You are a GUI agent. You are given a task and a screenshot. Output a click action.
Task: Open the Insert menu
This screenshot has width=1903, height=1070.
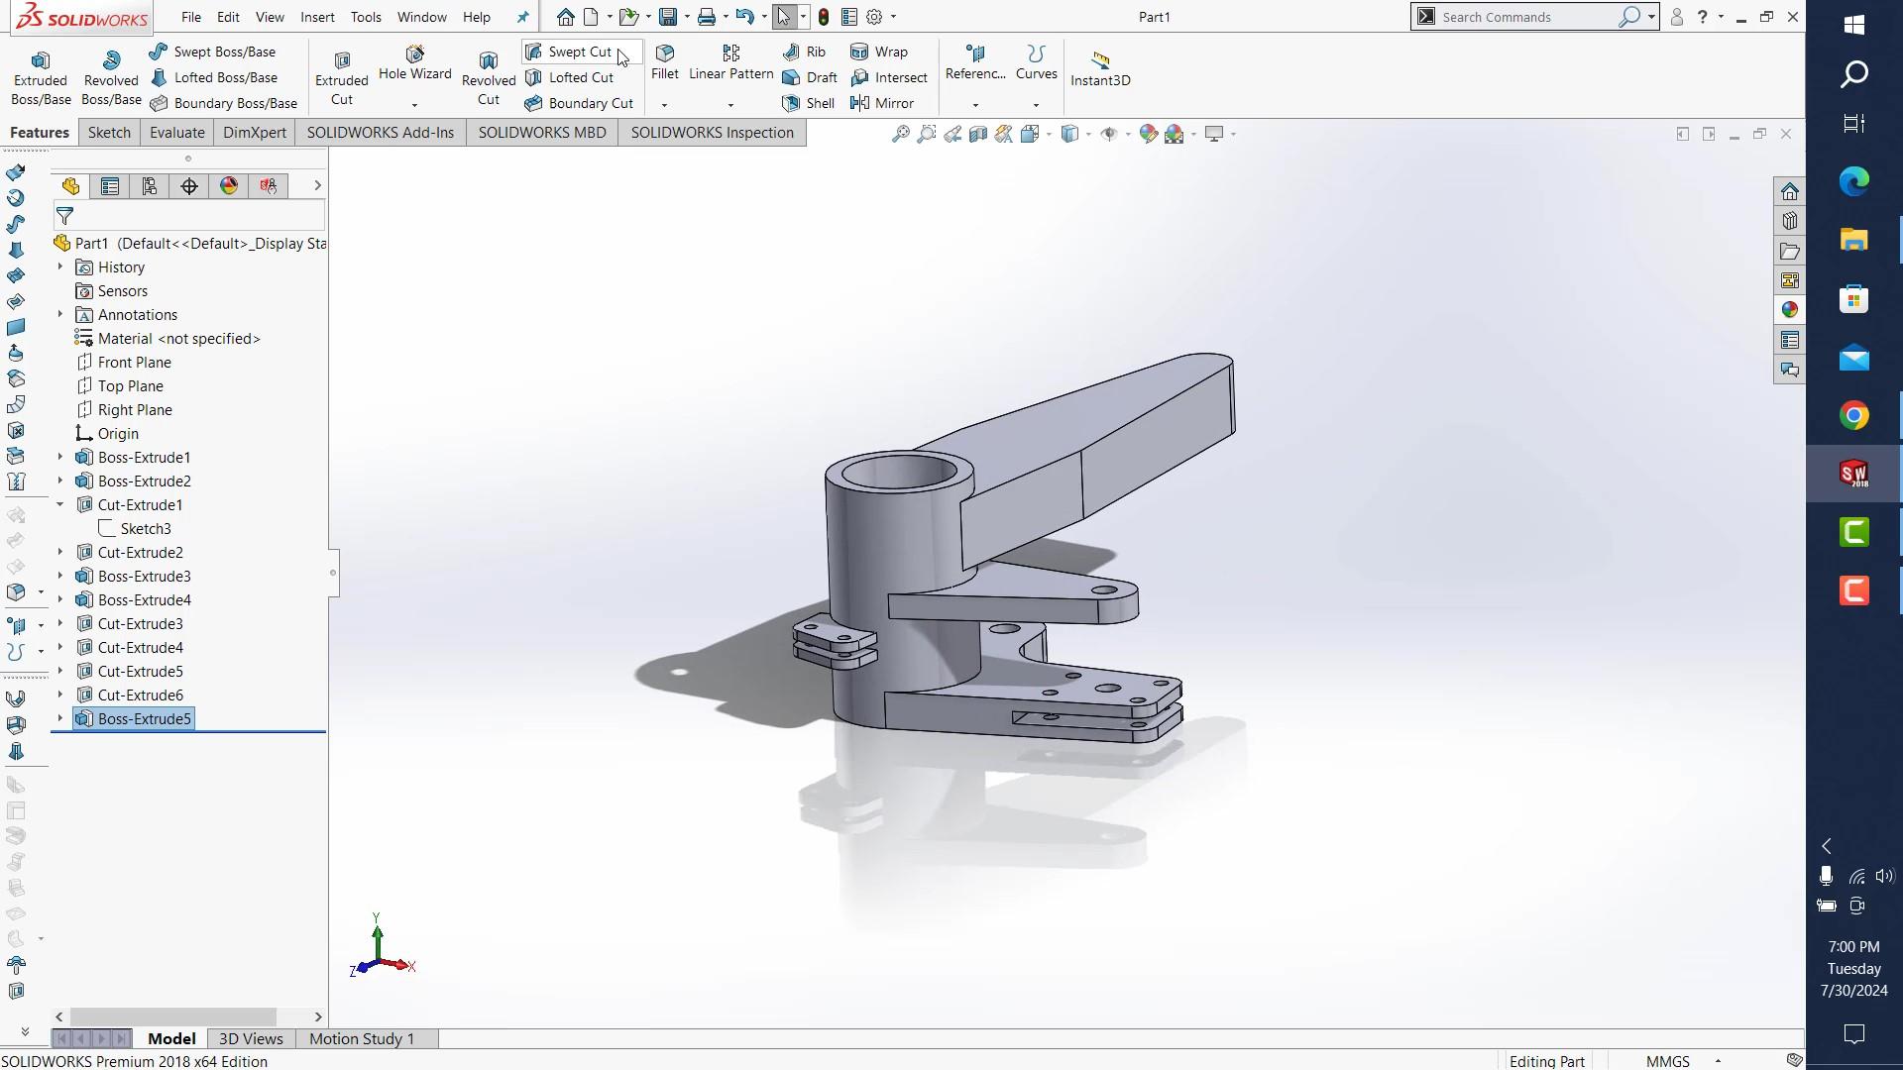(317, 17)
